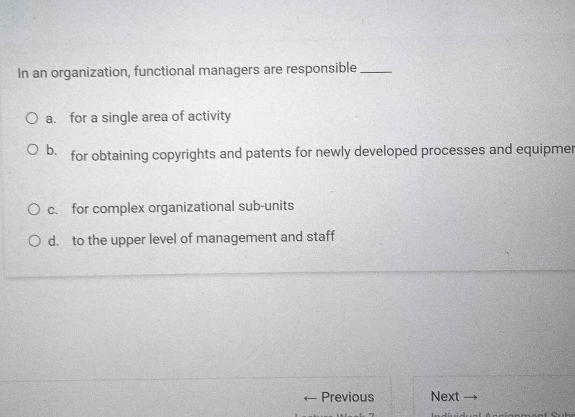Click the left arrow on Previous
The width and height of the screenshot is (575, 417).
point(310,397)
